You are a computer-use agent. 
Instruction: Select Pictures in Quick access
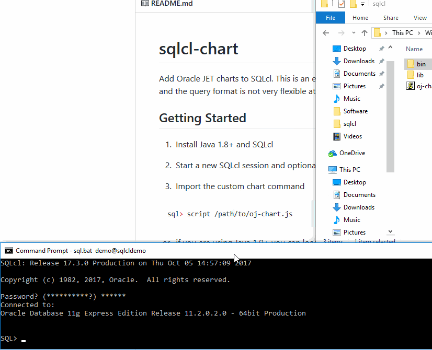(354, 86)
